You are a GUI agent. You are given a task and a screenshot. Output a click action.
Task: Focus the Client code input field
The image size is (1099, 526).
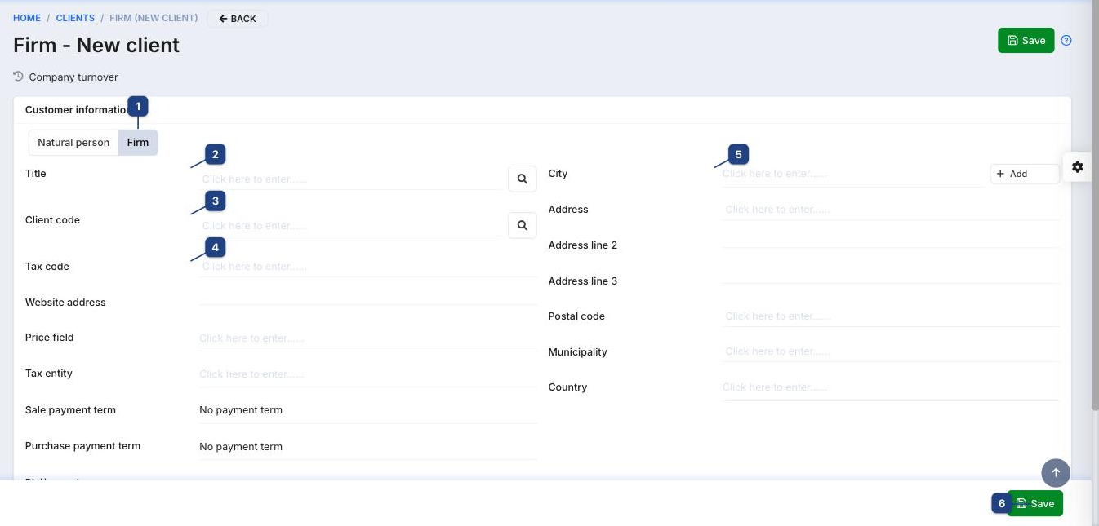pyautogui.click(x=351, y=225)
